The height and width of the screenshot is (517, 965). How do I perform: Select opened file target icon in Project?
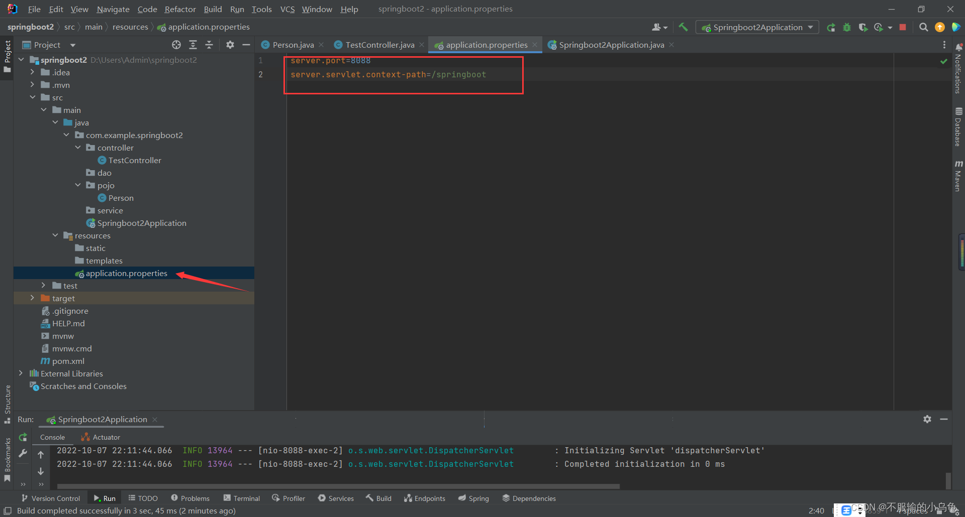point(176,45)
